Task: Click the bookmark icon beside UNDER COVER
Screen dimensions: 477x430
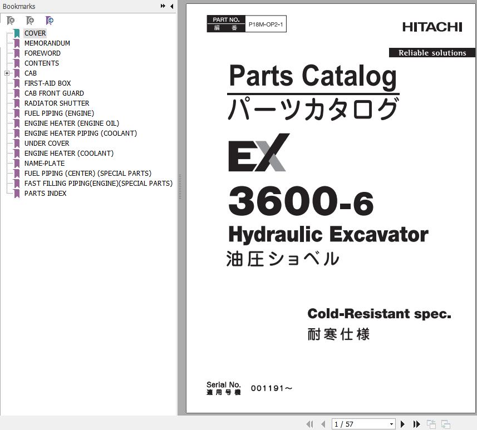Action: (17, 144)
